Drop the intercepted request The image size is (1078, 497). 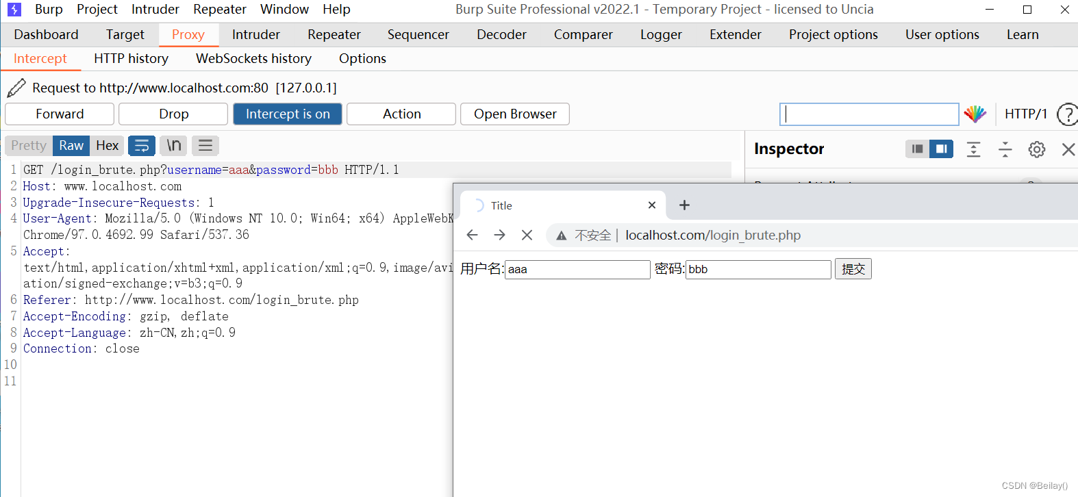tap(173, 114)
